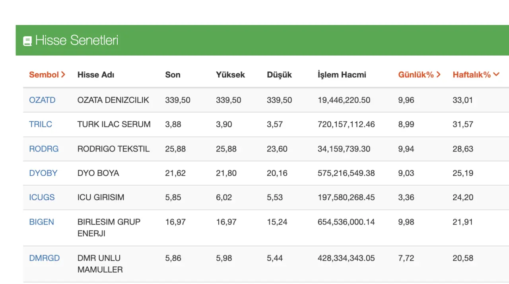509x284 pixels.
Task: Select the RODRG symbol link
Action: click(x=44, y=149)
